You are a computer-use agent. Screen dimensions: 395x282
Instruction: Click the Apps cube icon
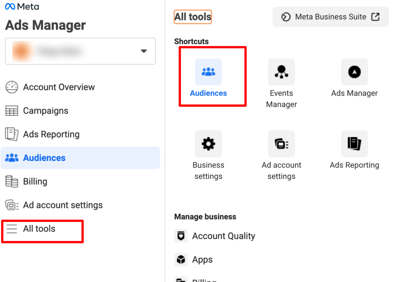(x=181, y=260)
